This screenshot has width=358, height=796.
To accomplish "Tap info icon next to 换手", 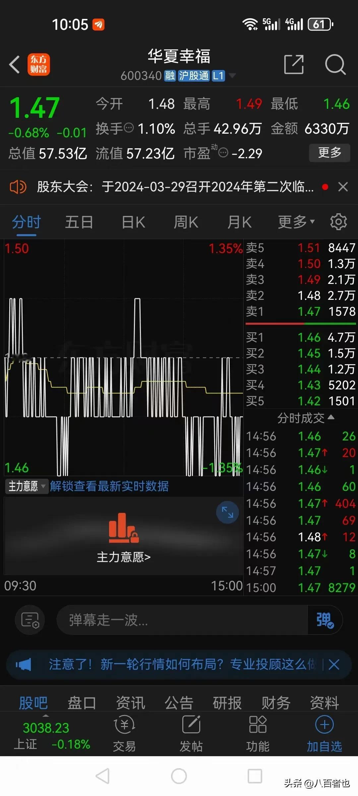I will (129, 127).
